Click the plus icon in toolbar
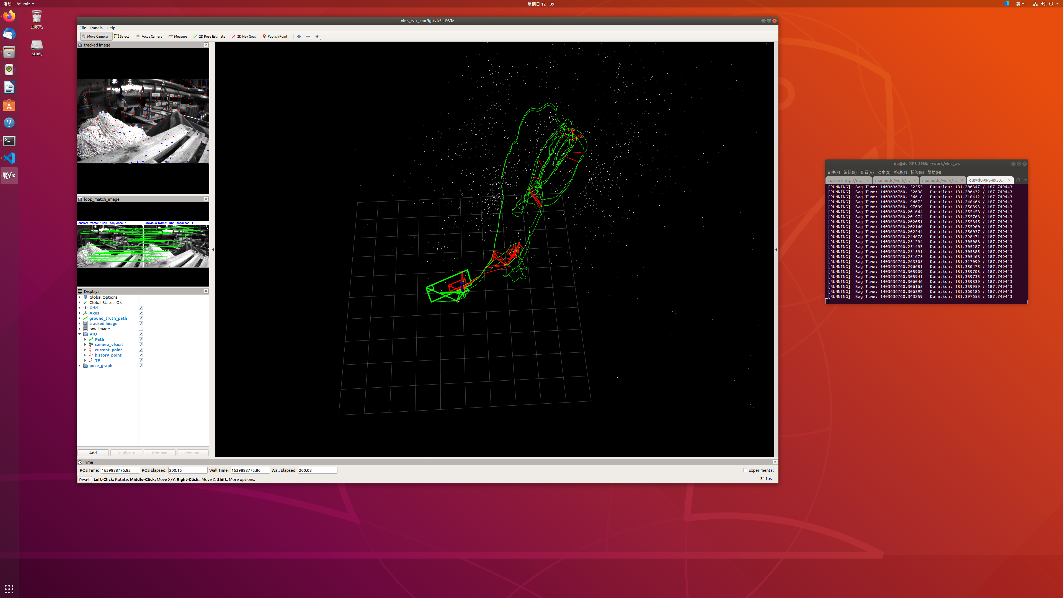The width and height of the screenshot is (1063, 598). (x=299, y=36)
